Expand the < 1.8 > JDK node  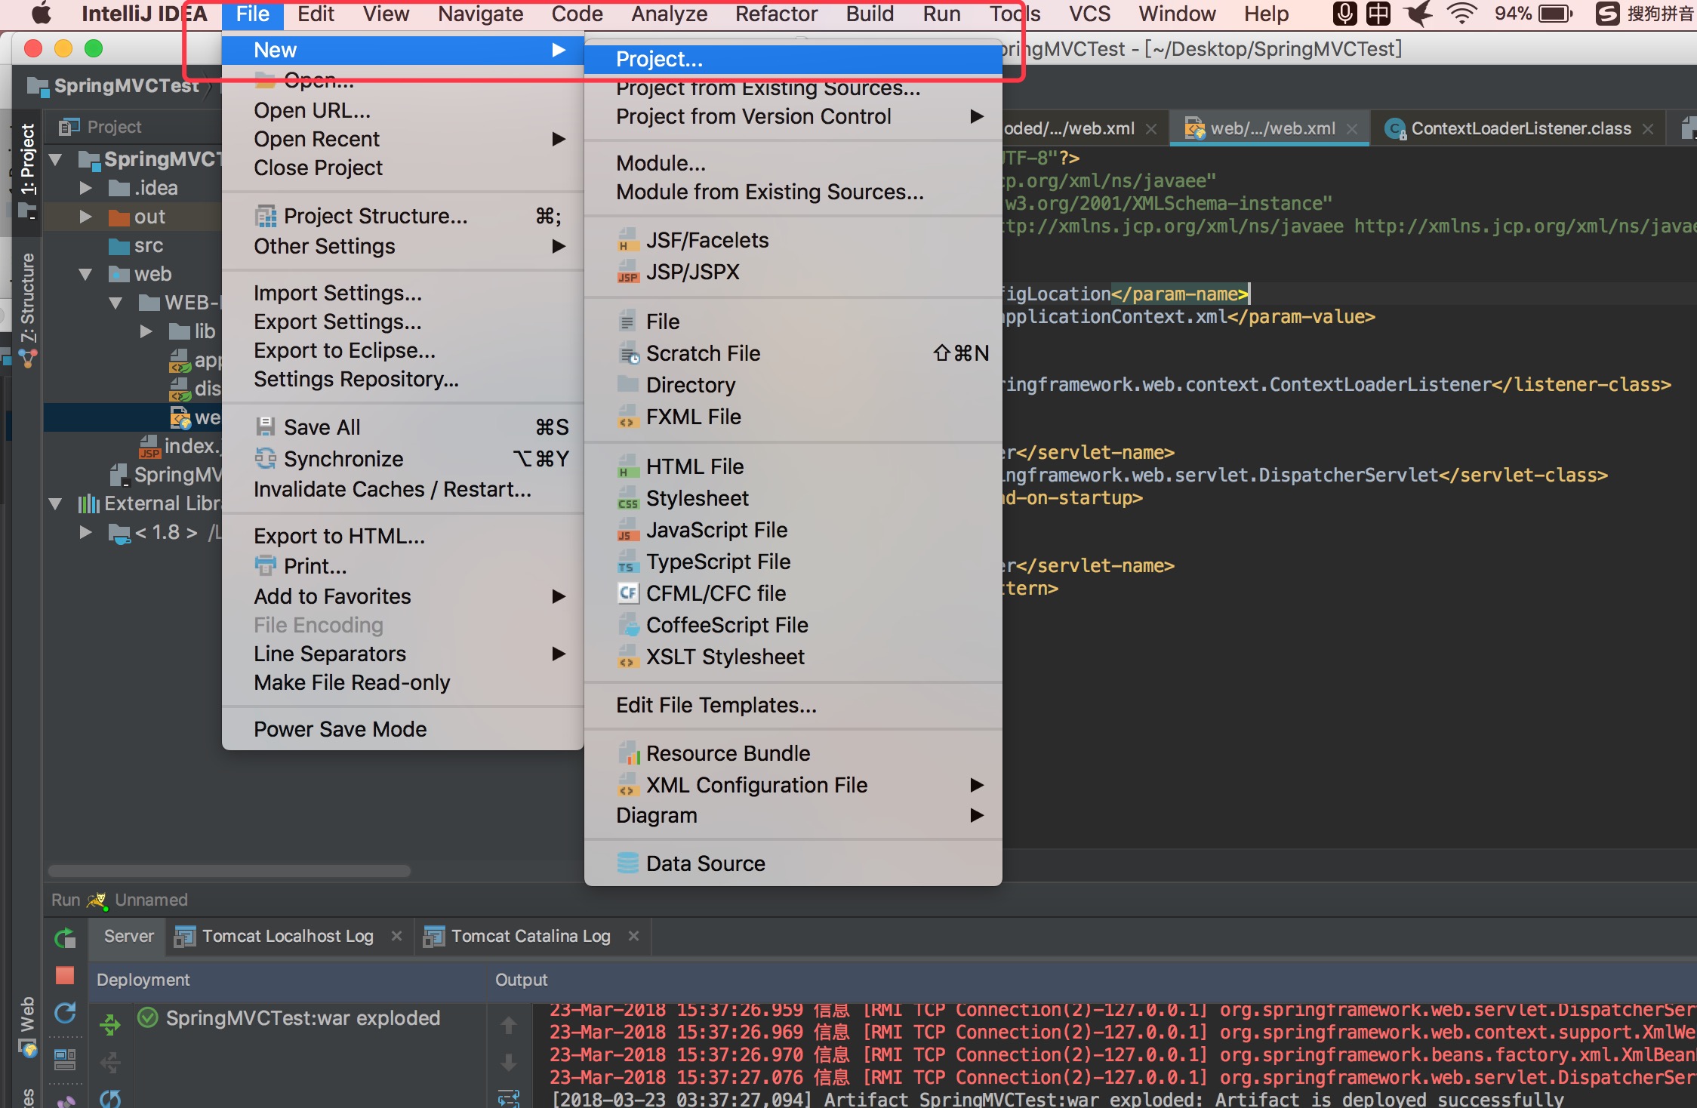tap(85, 532)
